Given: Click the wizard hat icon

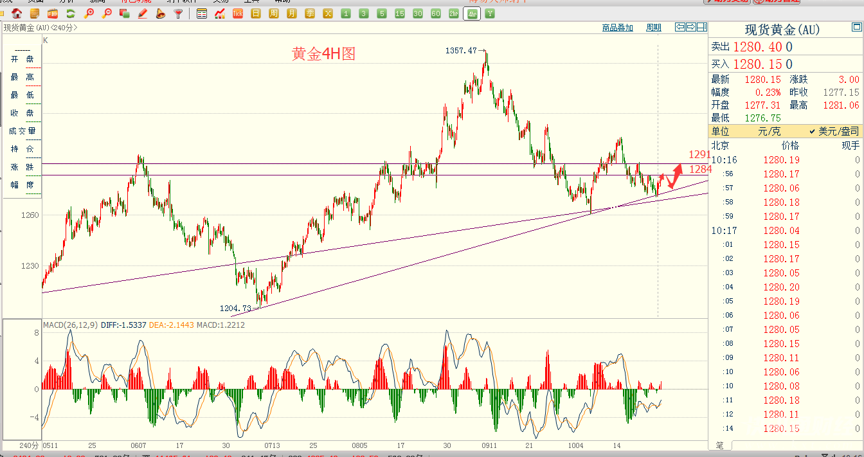Looking at the screenshot, I should [161, 13].
